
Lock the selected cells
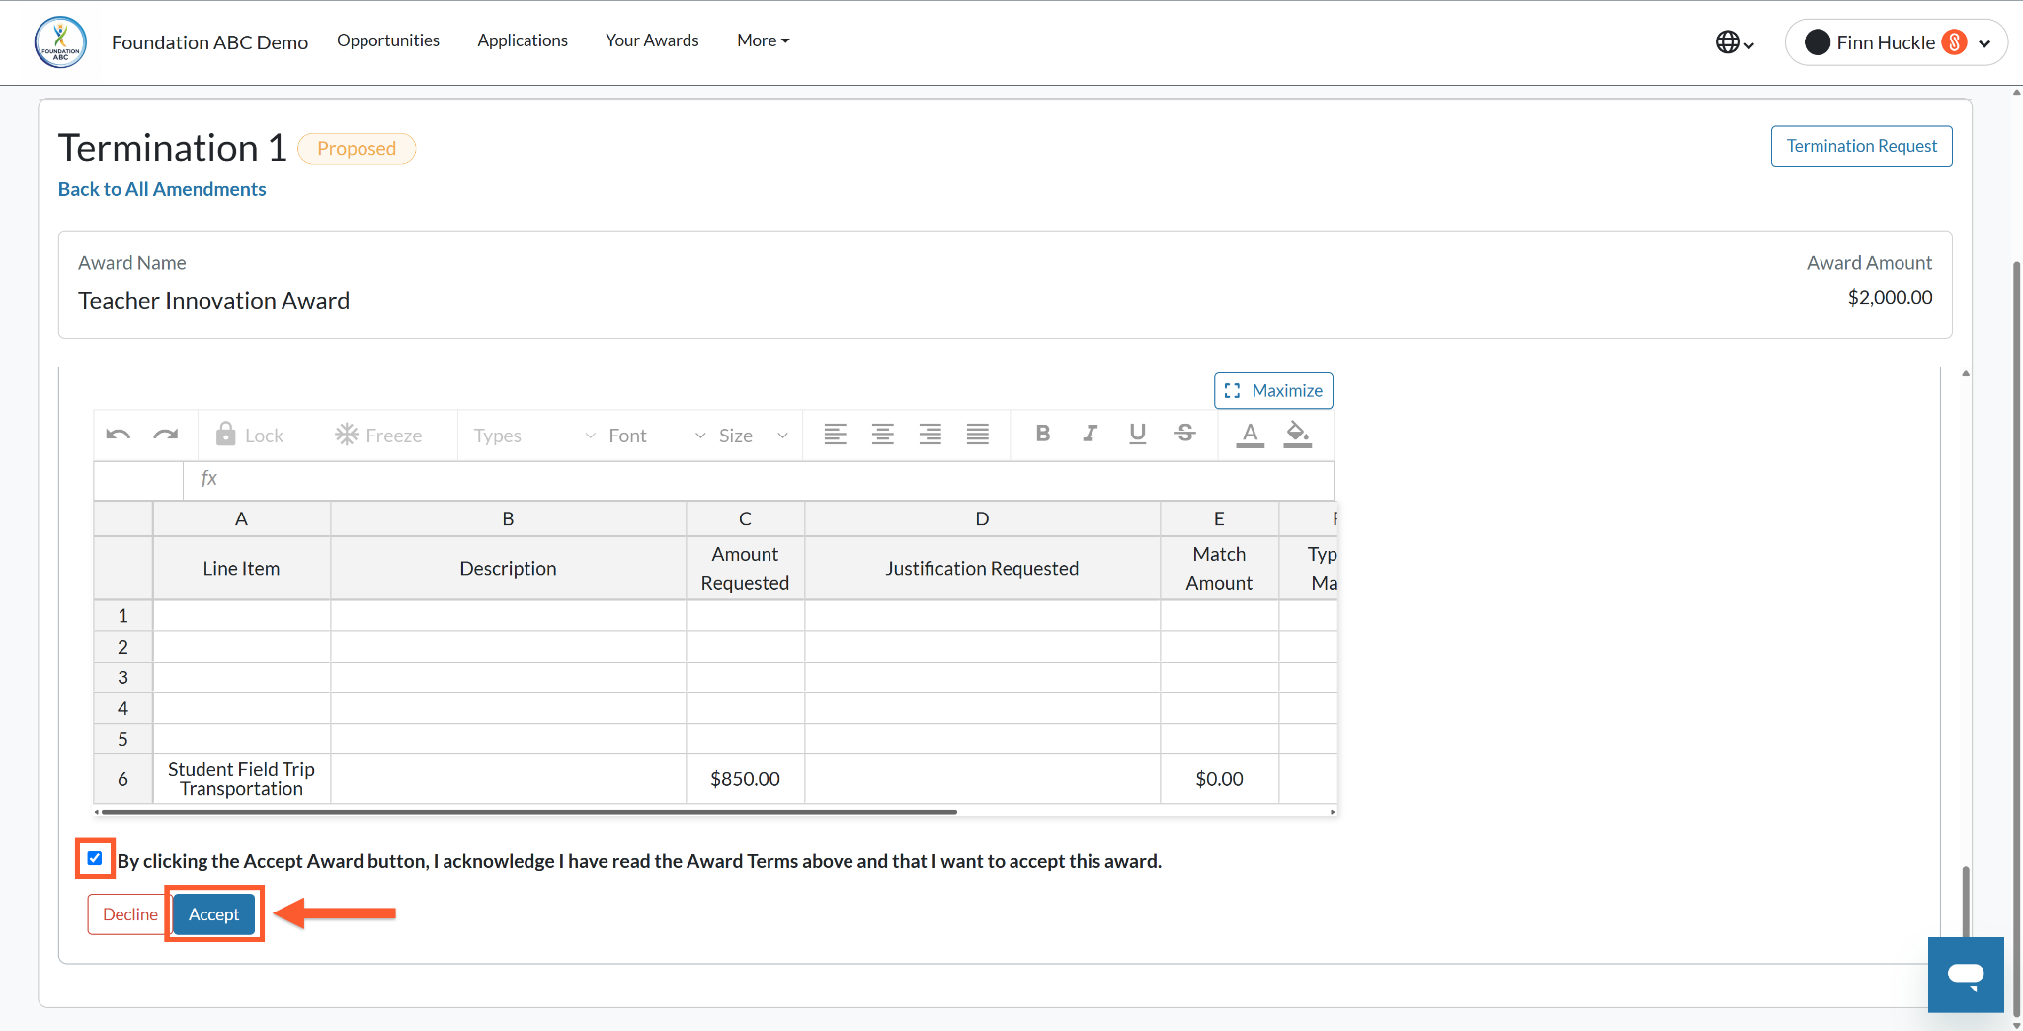click(x=250, y=435)
